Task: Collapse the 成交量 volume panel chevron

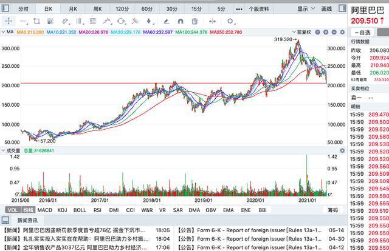Action: tap(3, 150)
